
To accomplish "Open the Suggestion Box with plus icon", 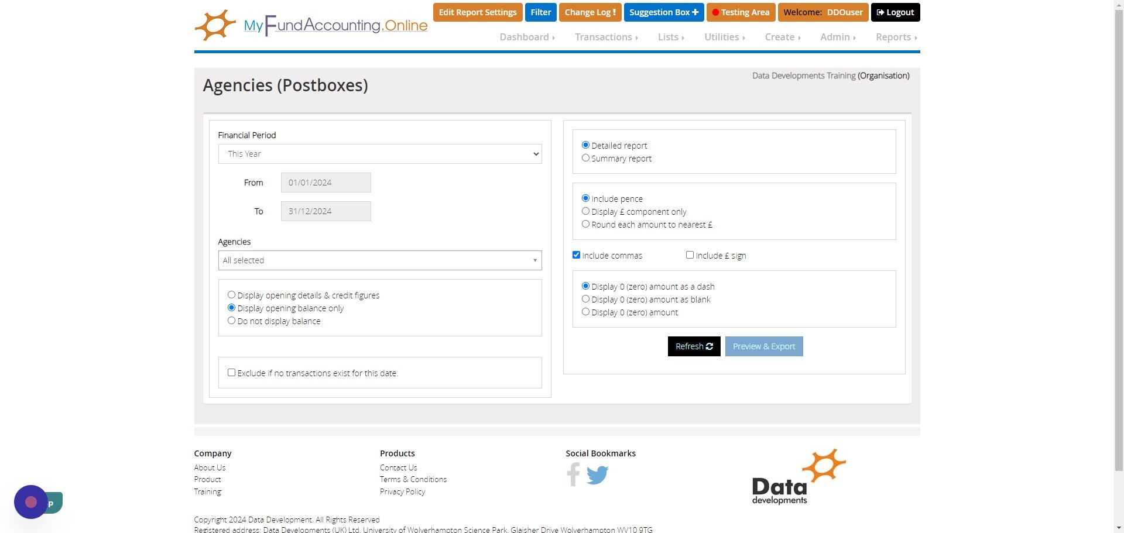I will 663,12.
